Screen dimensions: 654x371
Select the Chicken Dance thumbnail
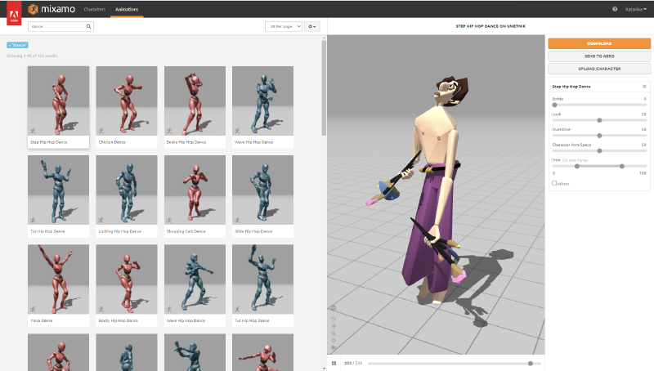tap(127, 101)
